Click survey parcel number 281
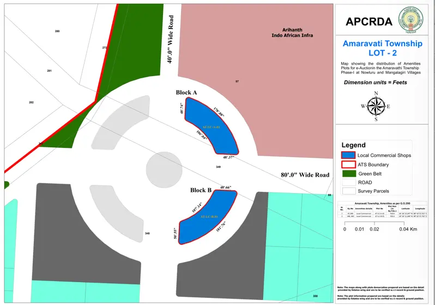This screenshot has height=305, width=435. click(50, 71)
